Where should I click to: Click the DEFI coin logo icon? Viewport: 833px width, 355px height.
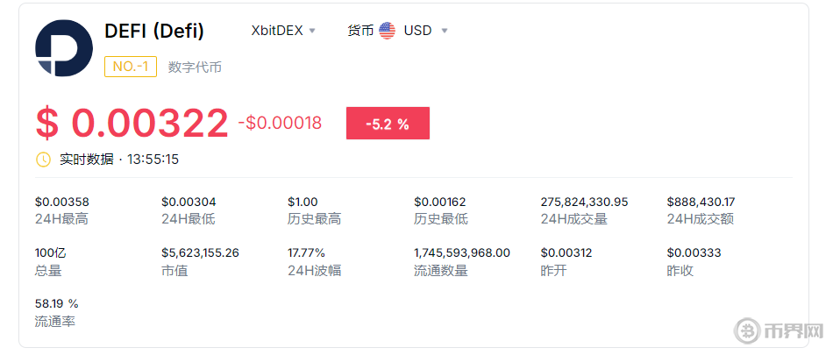pos(63,47)
